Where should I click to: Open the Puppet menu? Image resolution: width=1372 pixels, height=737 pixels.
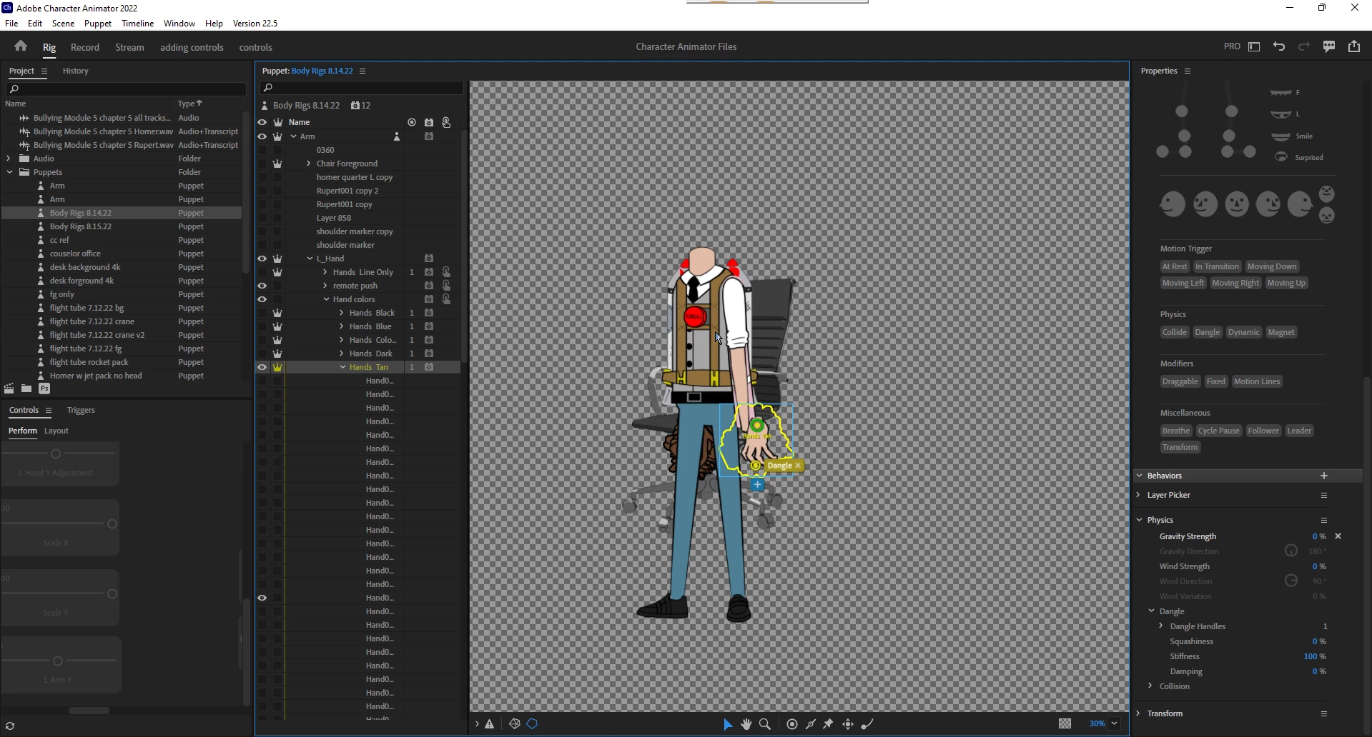(x=98, y=23)
